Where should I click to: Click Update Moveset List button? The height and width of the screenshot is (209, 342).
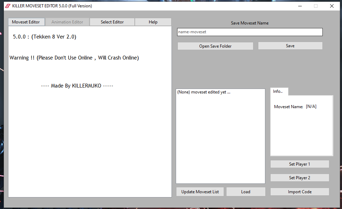(x=200, y=192)
